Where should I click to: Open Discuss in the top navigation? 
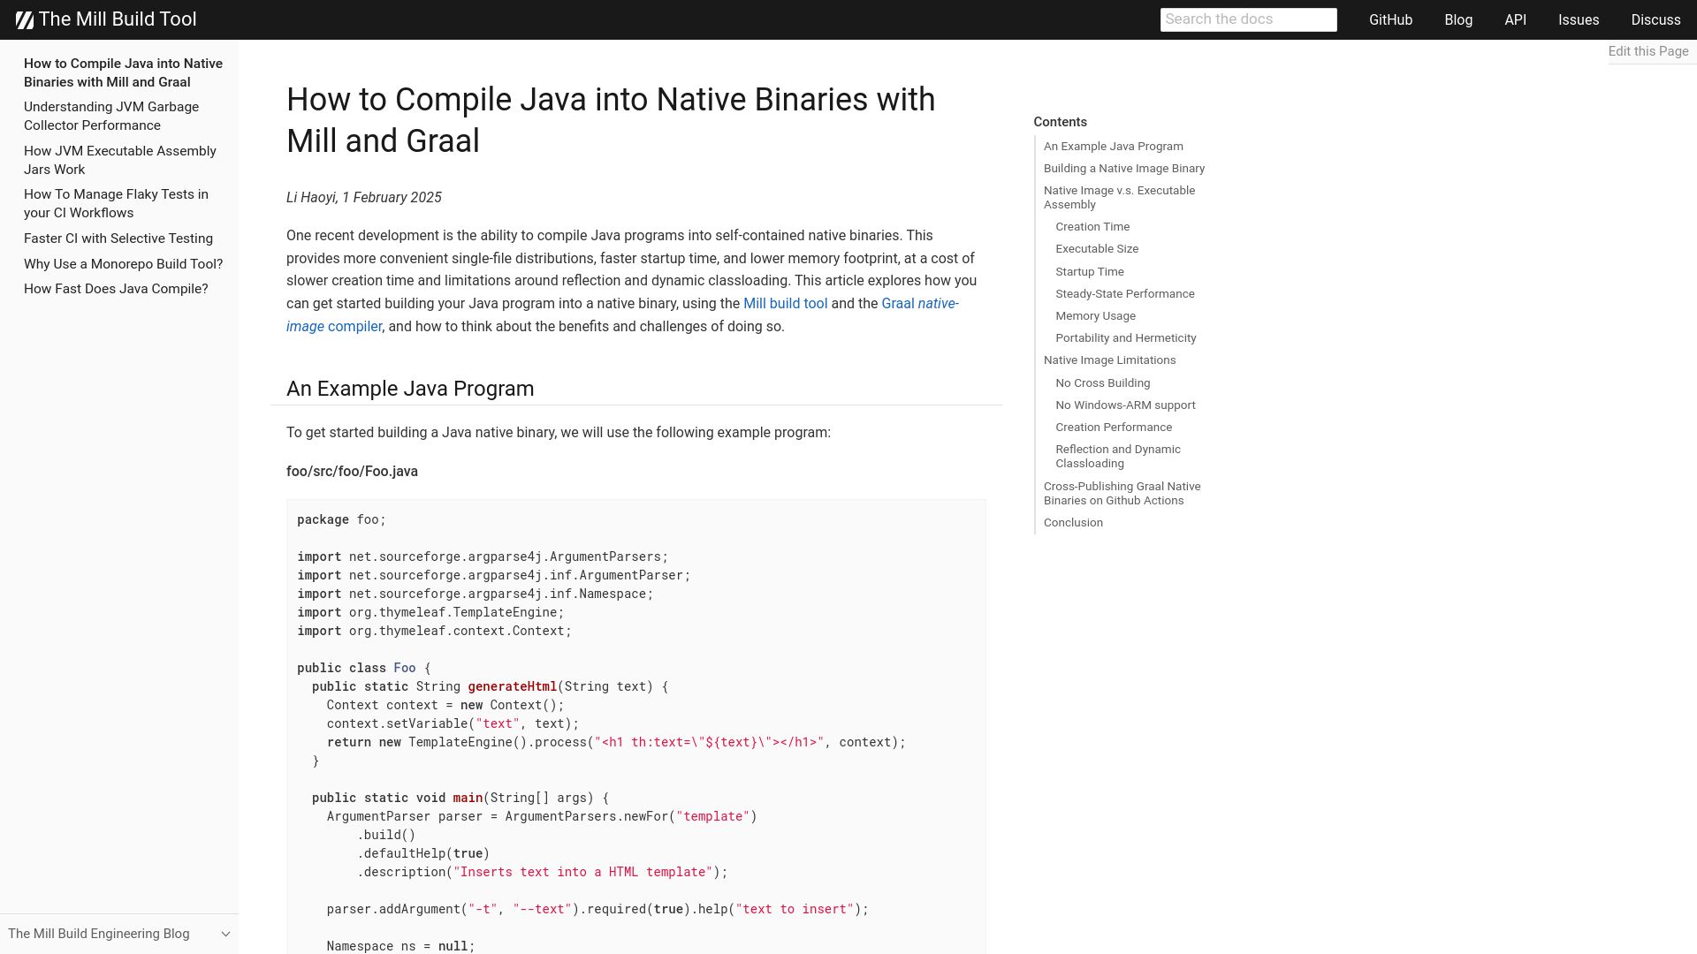point(1655,19)
